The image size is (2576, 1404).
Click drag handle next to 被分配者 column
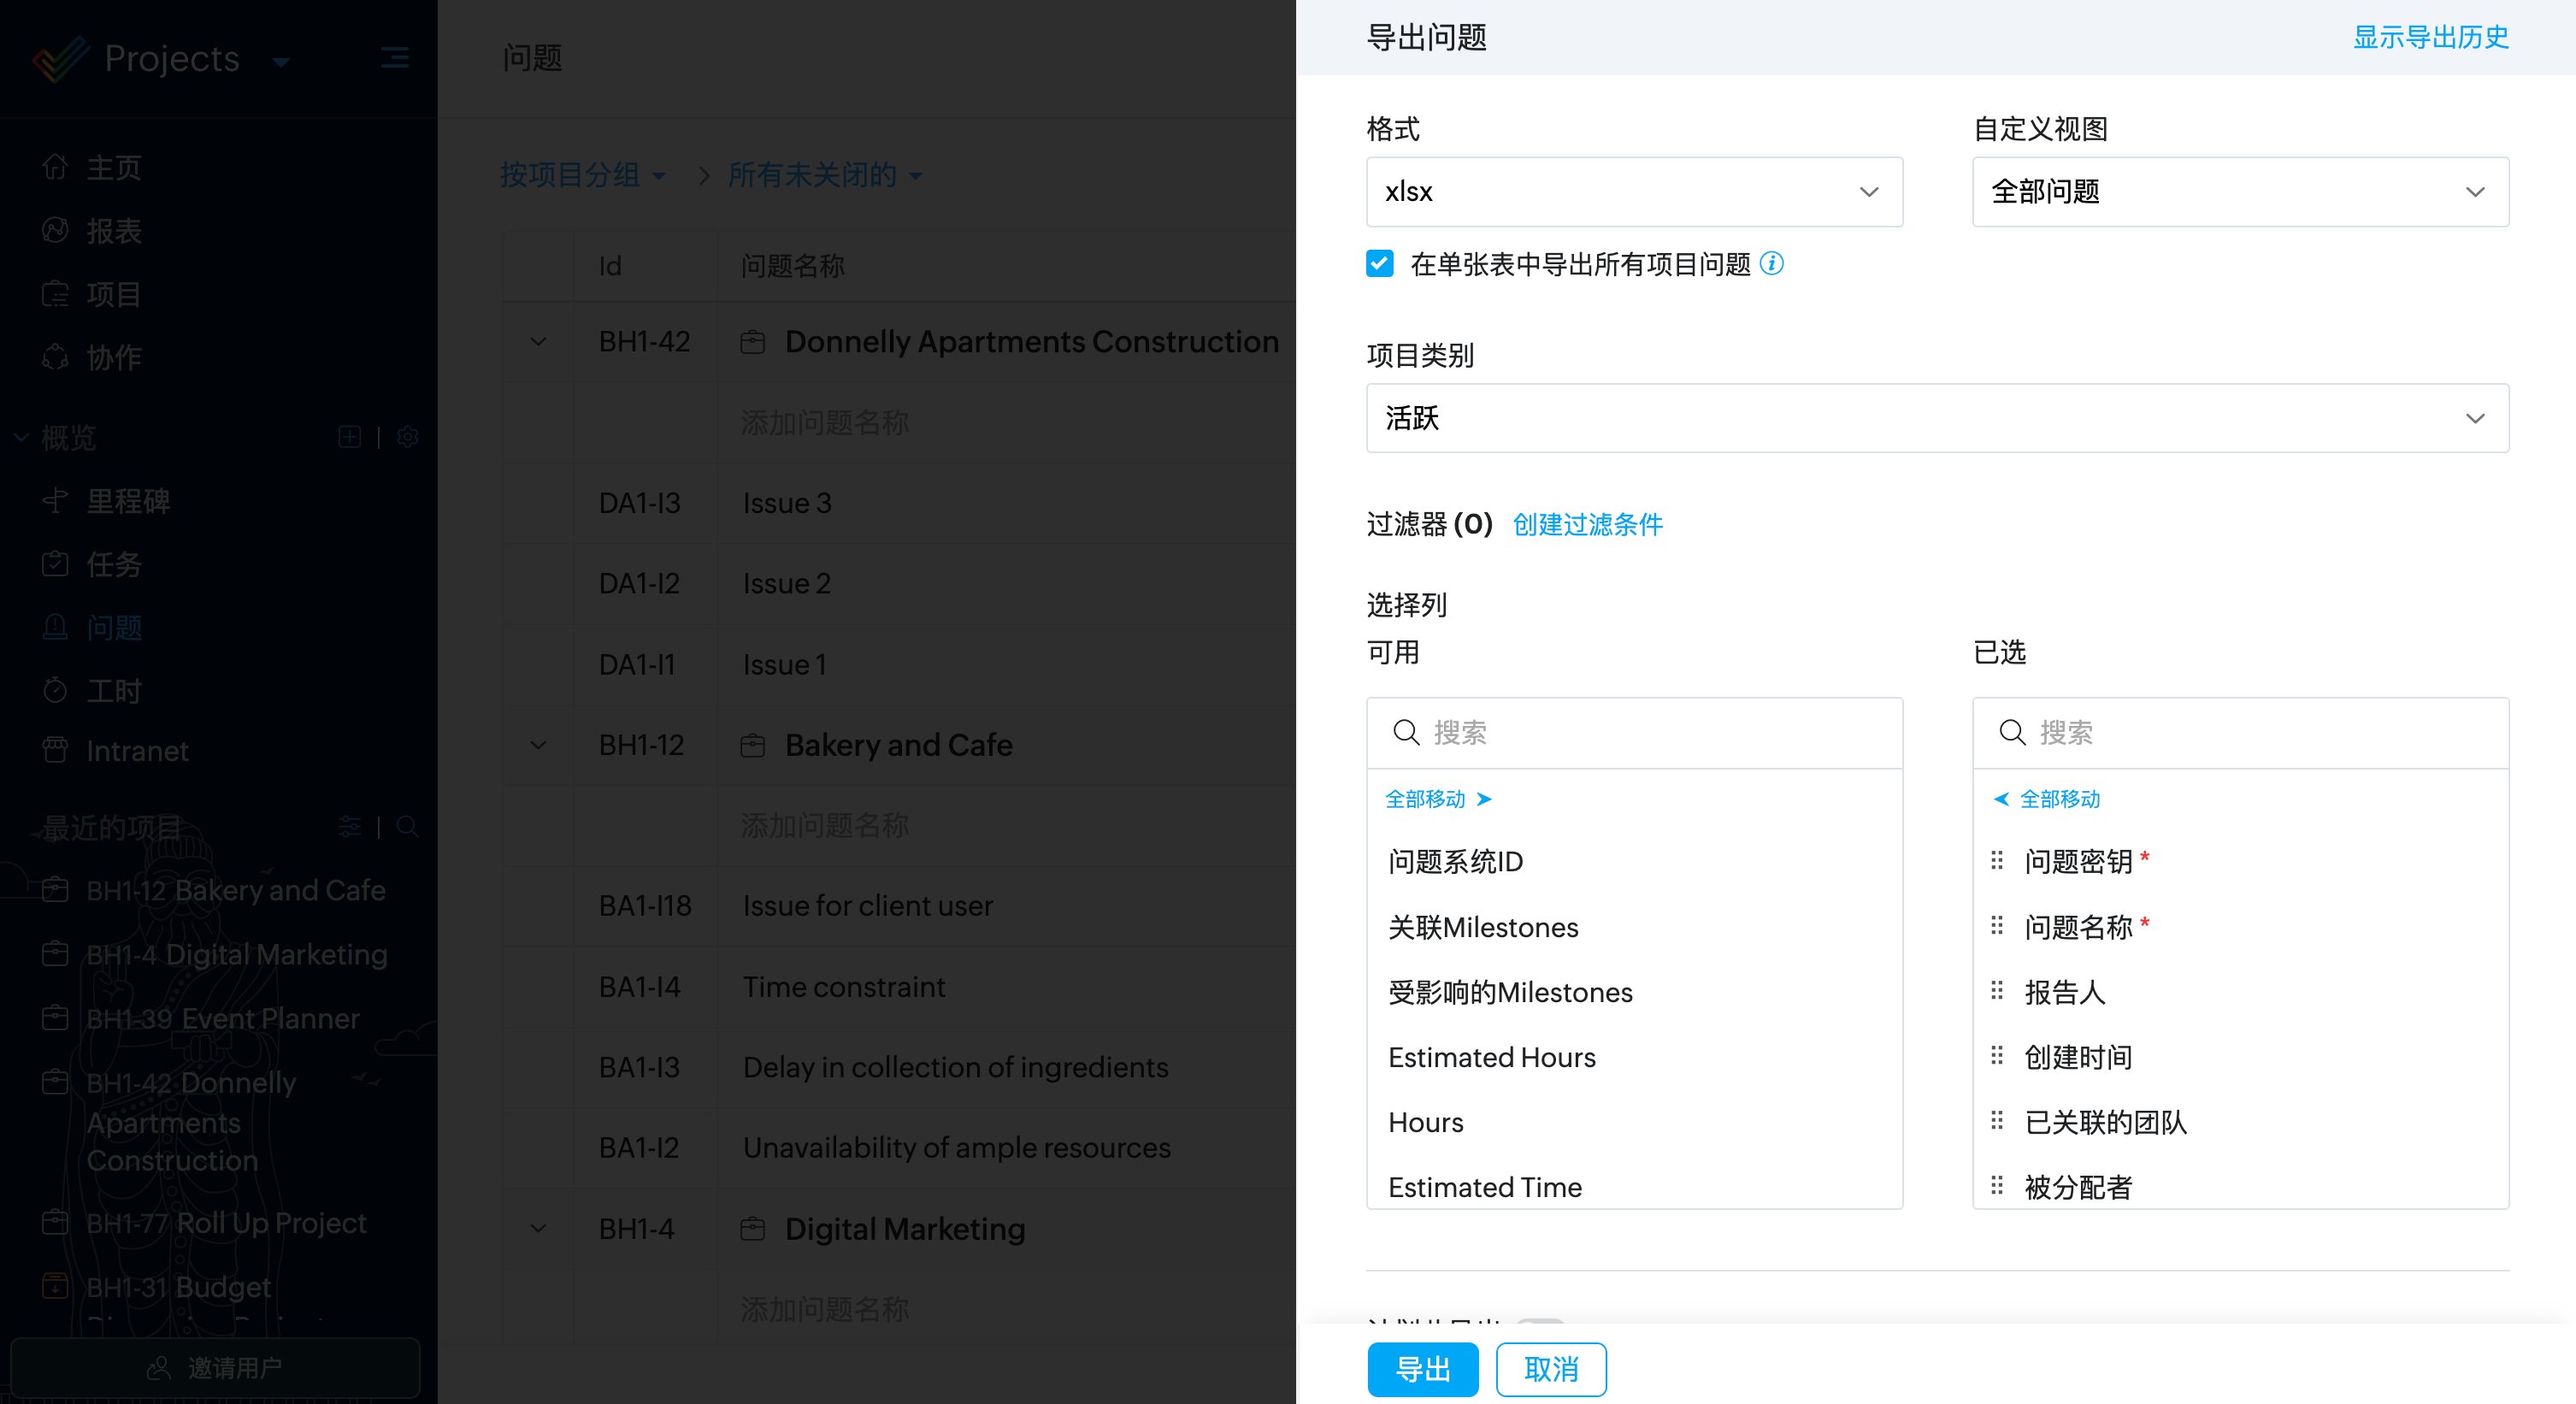tap(1996, 1186)
